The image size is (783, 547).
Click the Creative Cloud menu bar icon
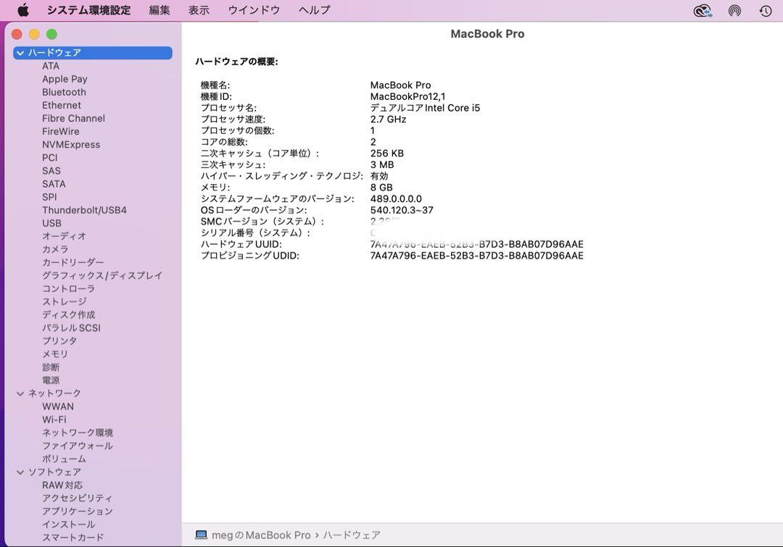coord(703,10)
